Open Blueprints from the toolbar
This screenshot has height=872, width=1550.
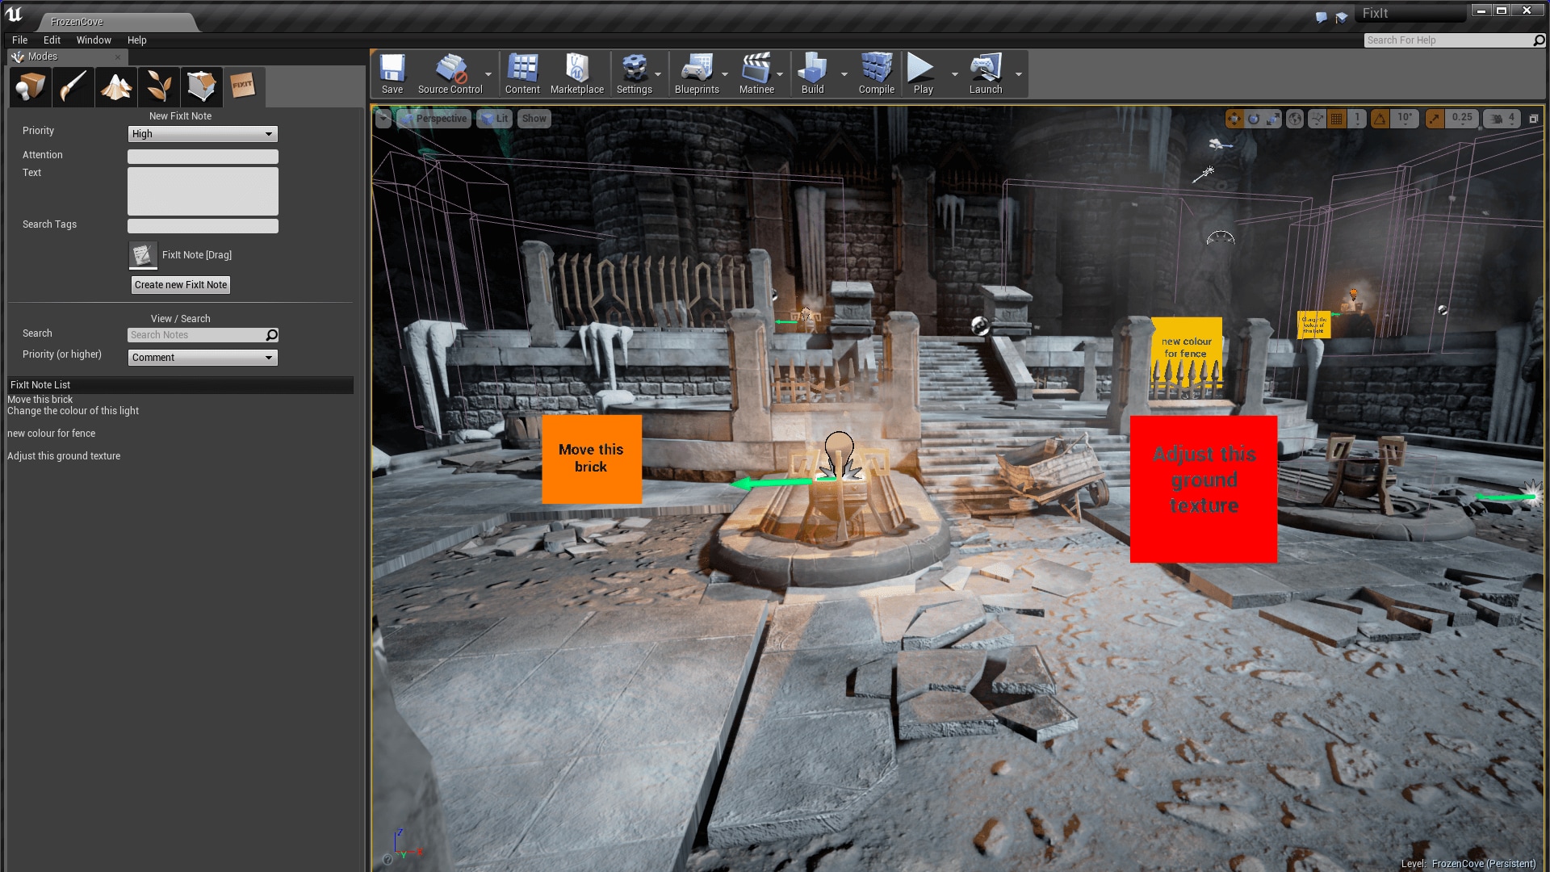tap(696, 73)
